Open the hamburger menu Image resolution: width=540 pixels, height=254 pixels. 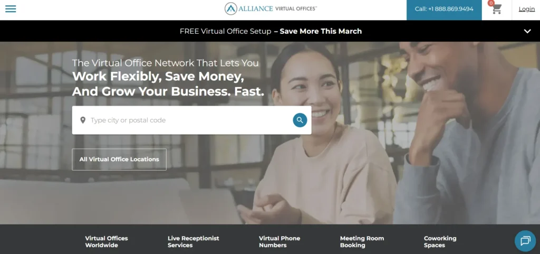tap(11, 9)
